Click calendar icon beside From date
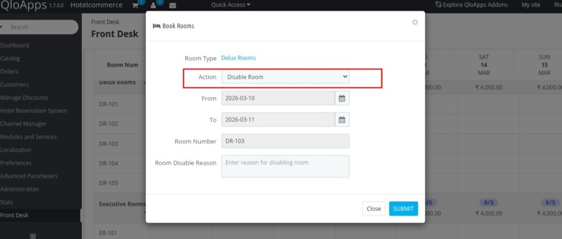This screenshot has height=239, width=562. (x=342, y=99)
